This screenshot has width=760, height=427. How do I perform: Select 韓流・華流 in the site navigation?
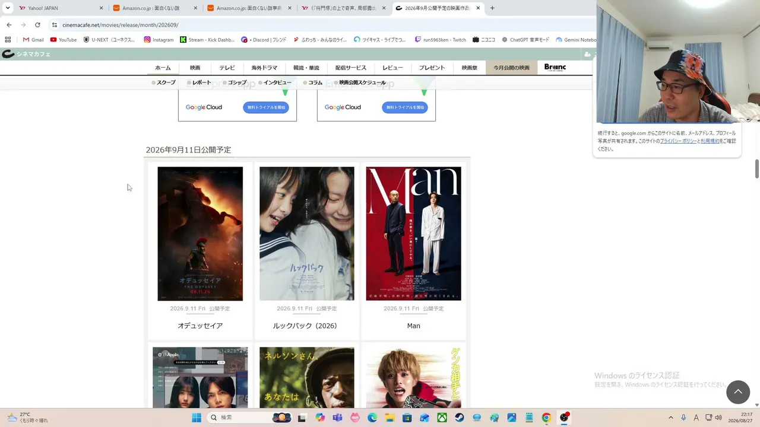(306, 68)
